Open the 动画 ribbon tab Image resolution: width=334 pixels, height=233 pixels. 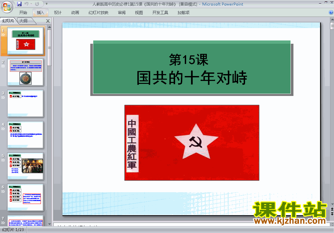click(x=75, y=12)
